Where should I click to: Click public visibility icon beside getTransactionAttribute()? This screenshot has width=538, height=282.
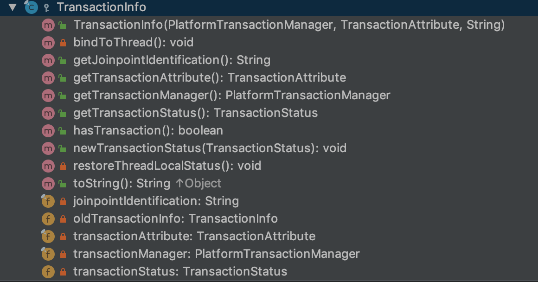point(63,78)
